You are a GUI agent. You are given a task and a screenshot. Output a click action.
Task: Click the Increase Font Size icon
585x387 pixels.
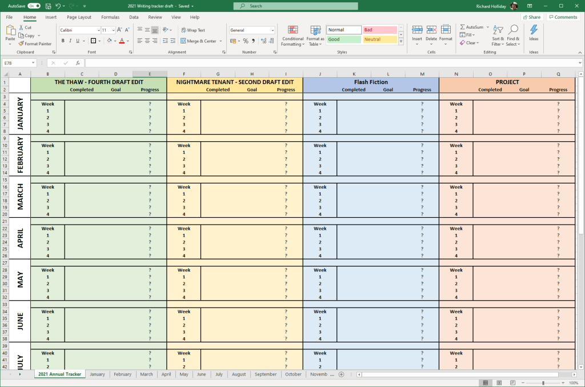pos(122,30)
